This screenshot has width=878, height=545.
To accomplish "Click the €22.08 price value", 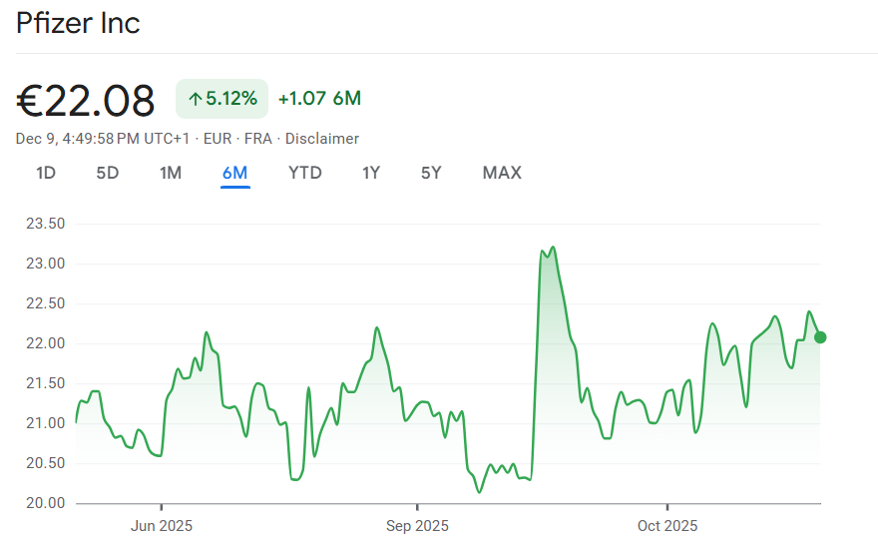I will click(x=86, y=101).
